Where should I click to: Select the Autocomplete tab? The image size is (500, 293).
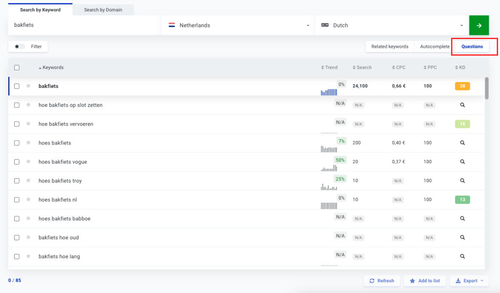[x=435, y=47]
